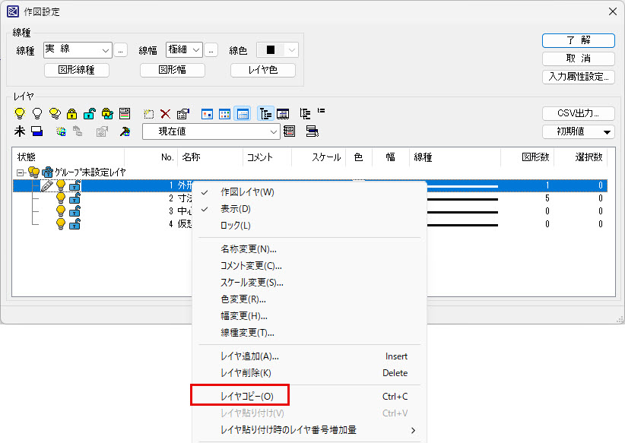The width and height of the screenshot is (625, 443).
Task: Toggle ロック(L) in the context menu
Action: pyautogui.click(x=309, y=226)
